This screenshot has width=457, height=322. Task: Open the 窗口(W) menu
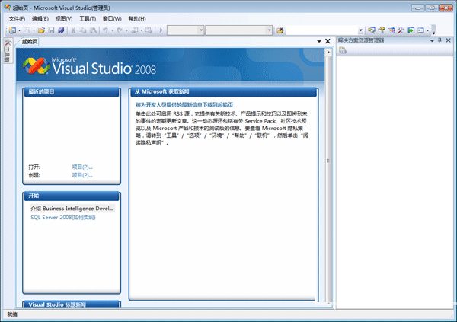click(112, 18)
